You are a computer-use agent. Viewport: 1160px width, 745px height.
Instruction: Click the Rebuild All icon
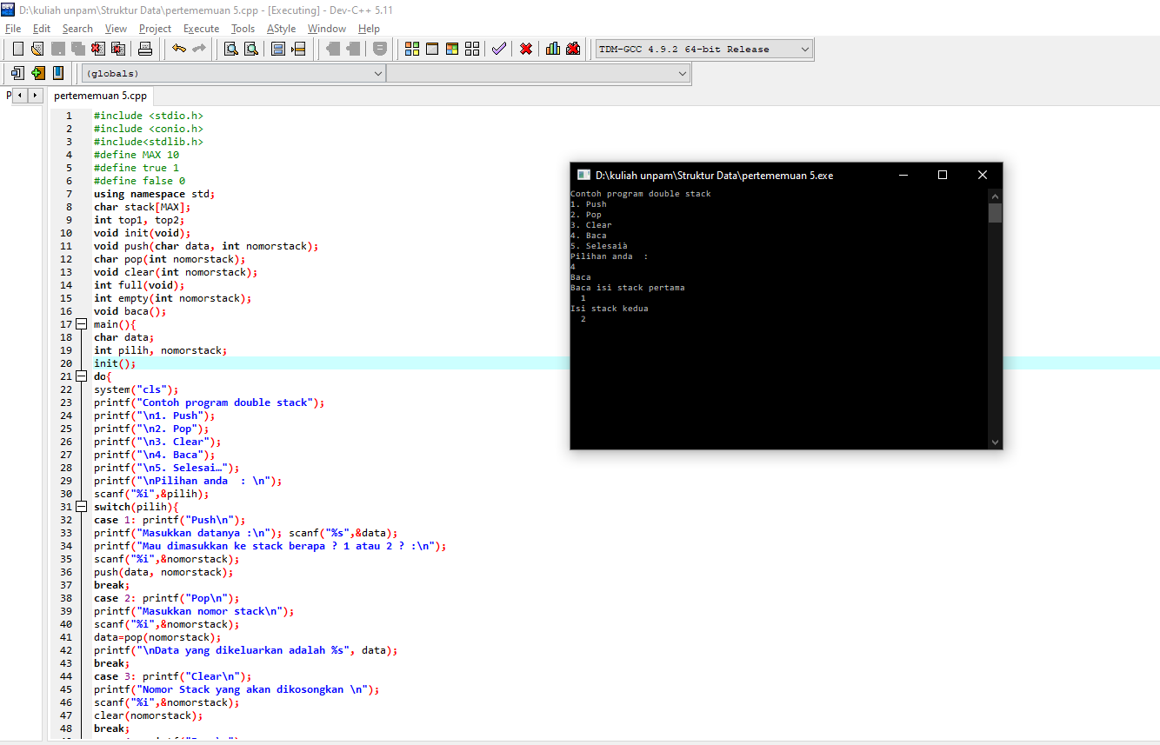(472, 49)
